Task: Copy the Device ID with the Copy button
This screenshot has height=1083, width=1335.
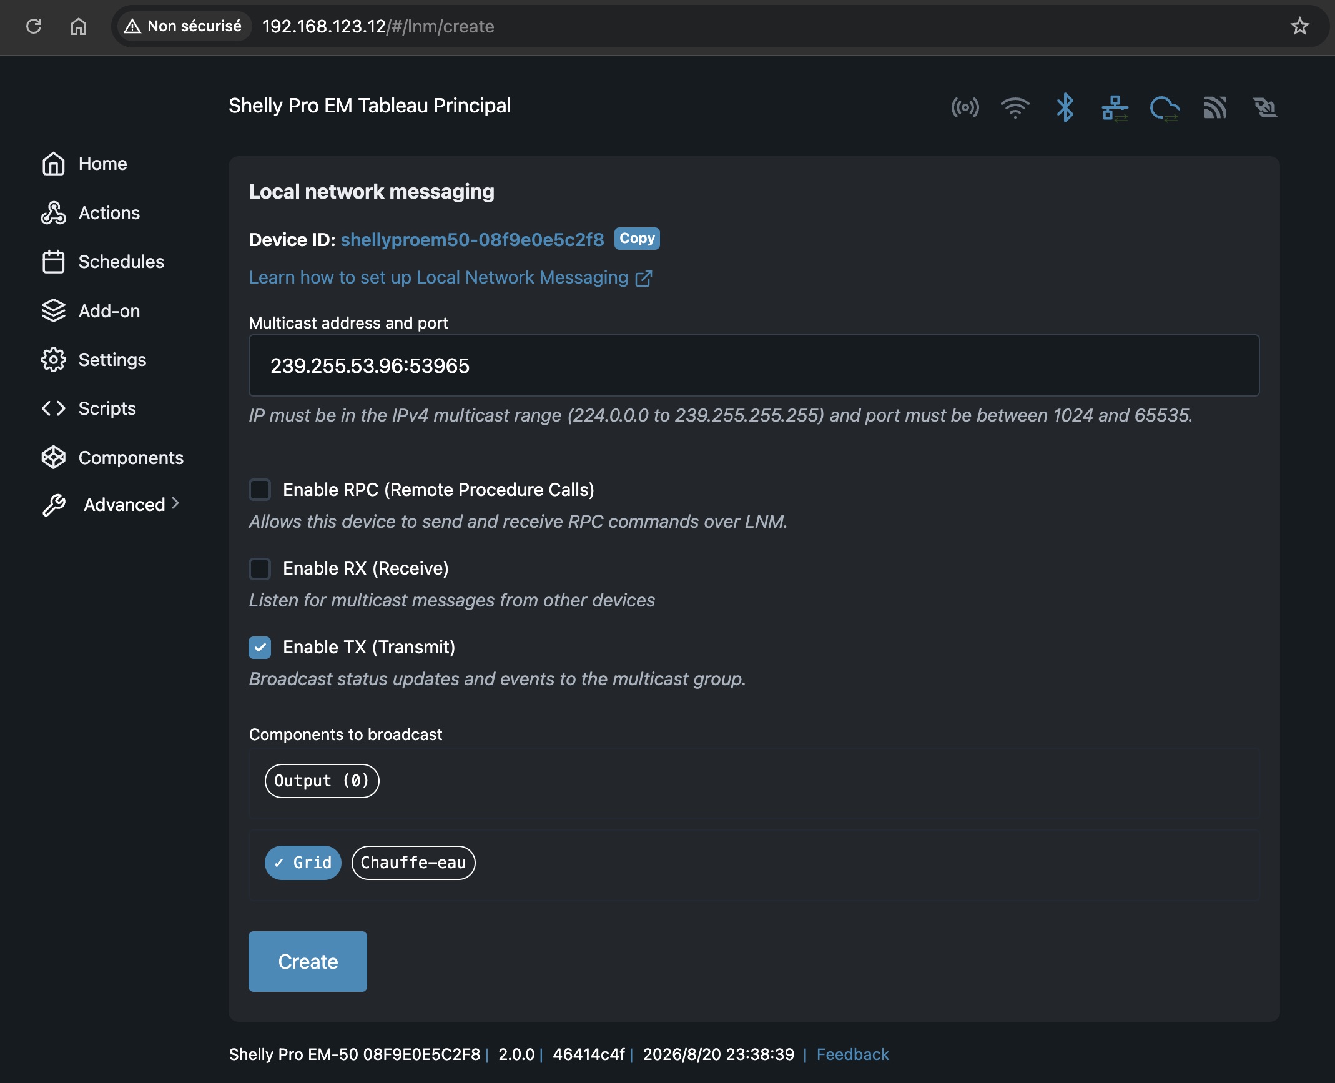Action: [x=637, y=239]
